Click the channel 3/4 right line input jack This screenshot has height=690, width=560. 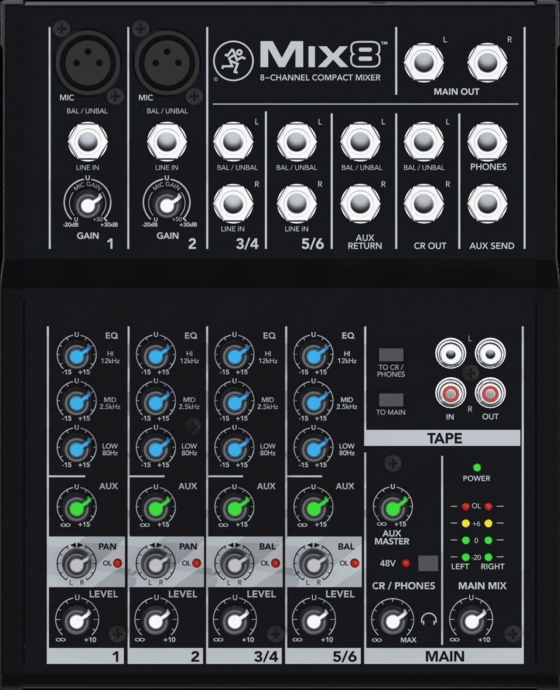point(233,204)
